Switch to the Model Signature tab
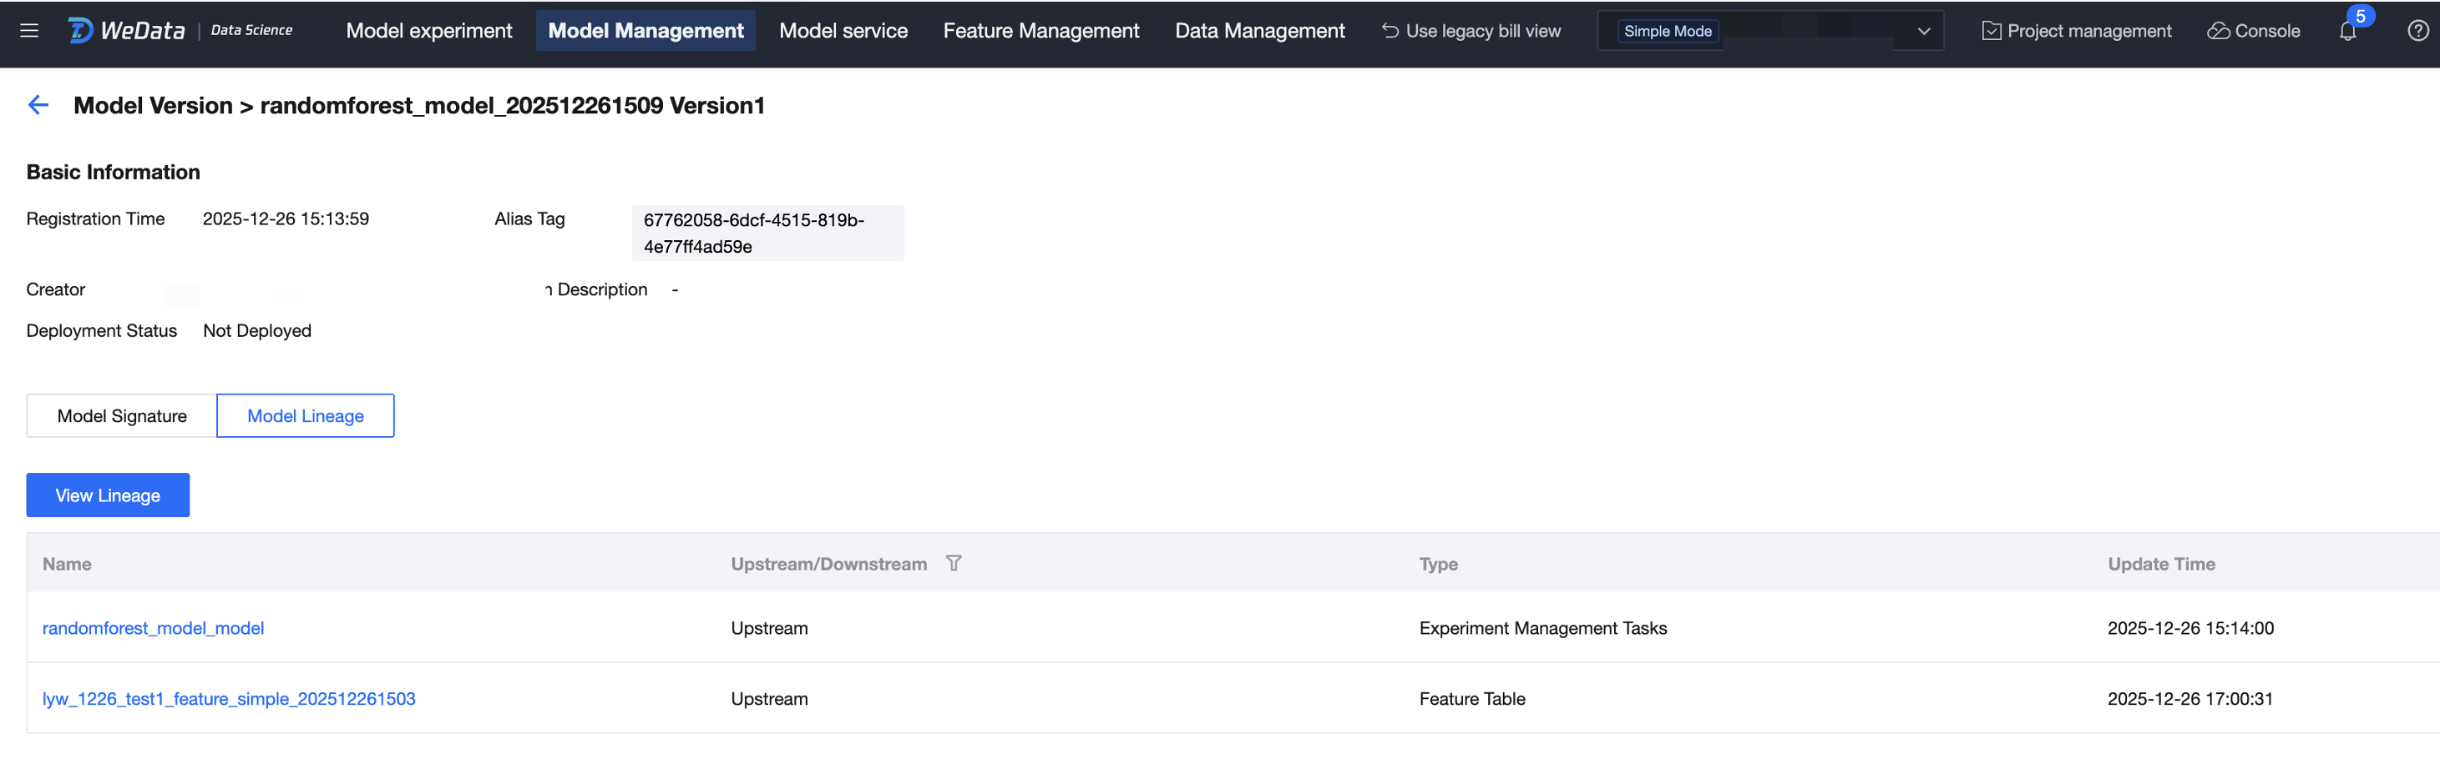This screenshot has width=2440, height=774. [122, 415]
